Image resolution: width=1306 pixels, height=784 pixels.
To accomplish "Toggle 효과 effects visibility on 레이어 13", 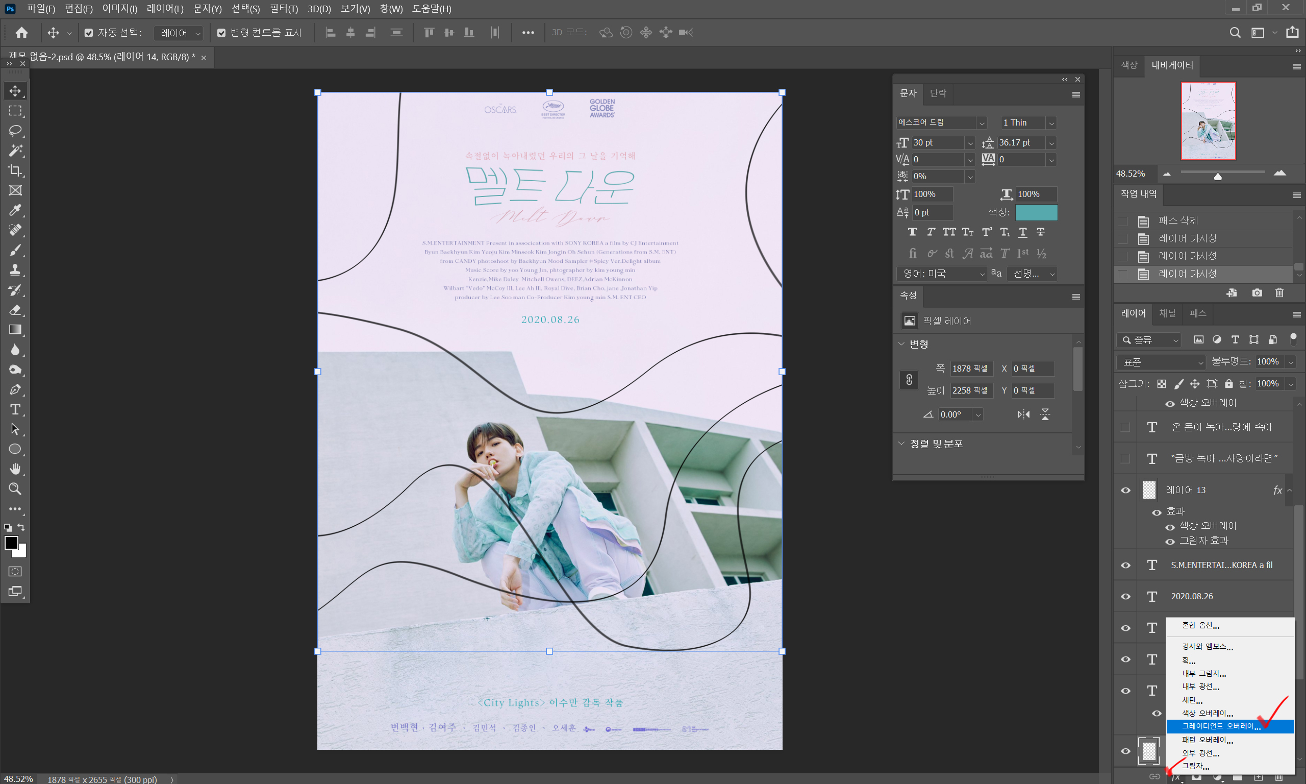I will click(x=1157, y=512).
